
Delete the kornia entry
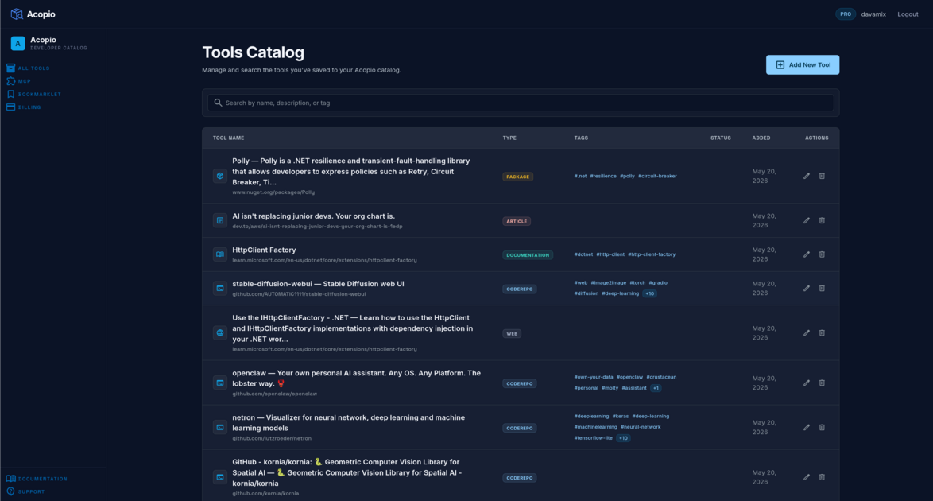[822, 477]
